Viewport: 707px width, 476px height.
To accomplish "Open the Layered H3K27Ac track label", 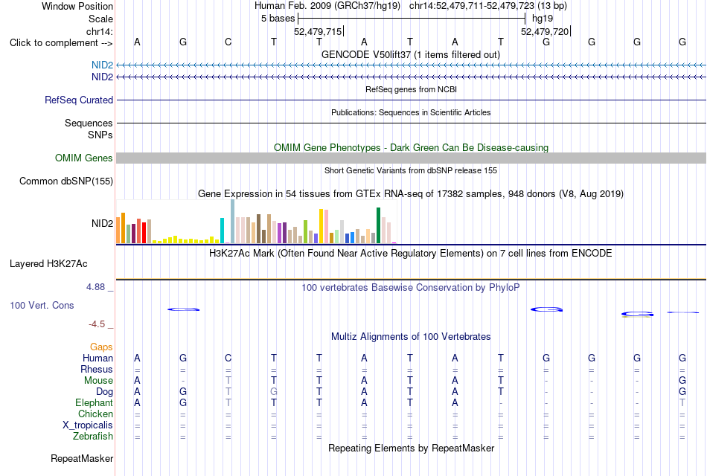I will point(48,264).
